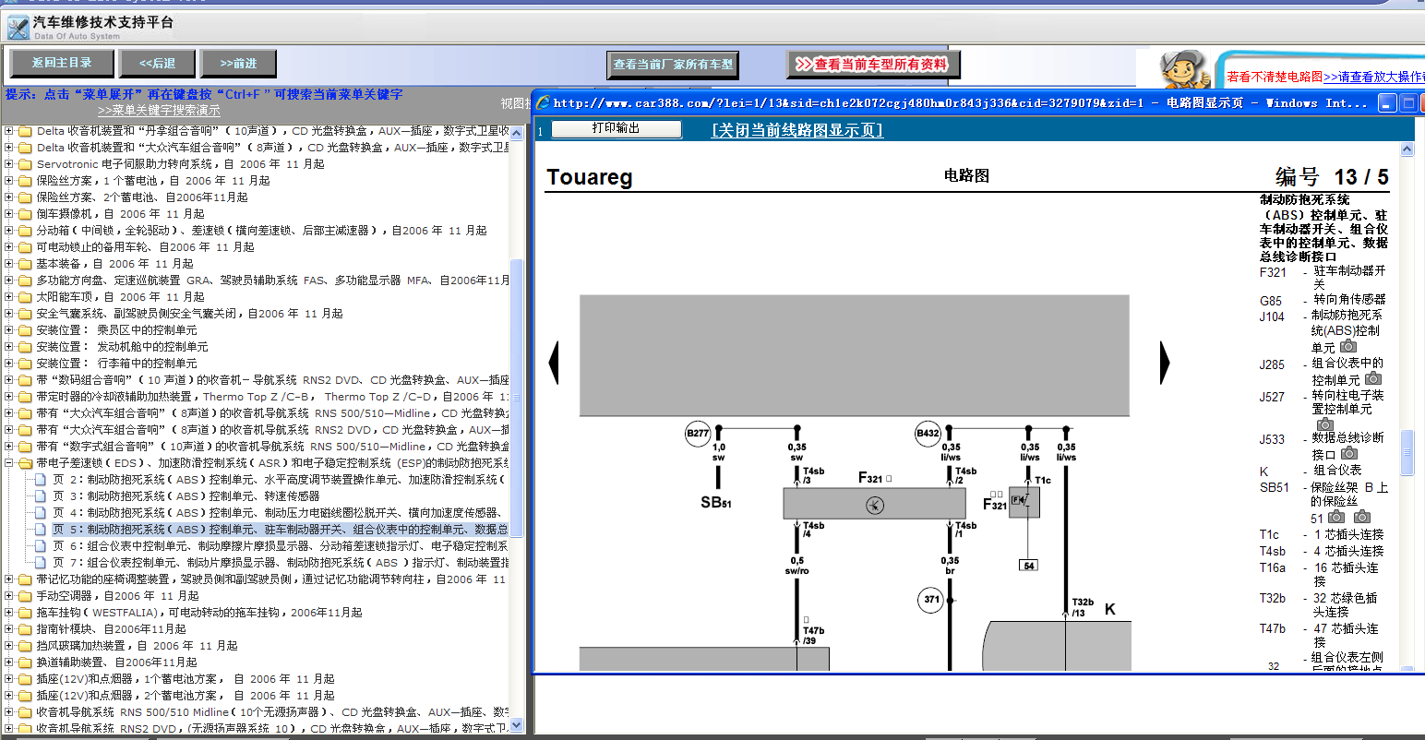Click the folder icon for 倒车摄像机
This screenshot has height=740, width=1425.
coord(25,214)
